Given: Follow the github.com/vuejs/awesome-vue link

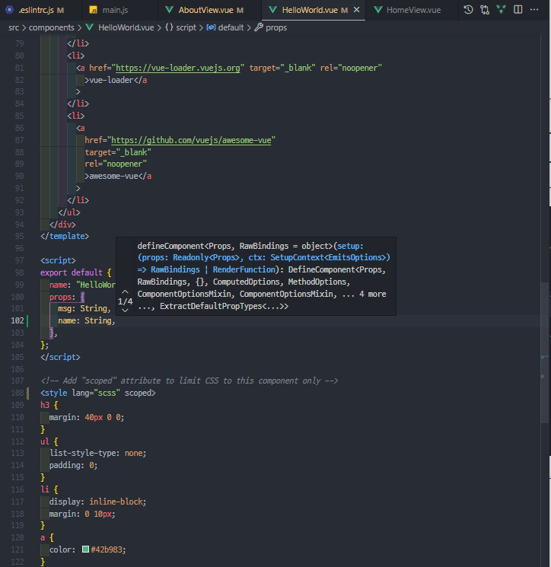Looking at the screenshot, I should [x=191, y=140].
